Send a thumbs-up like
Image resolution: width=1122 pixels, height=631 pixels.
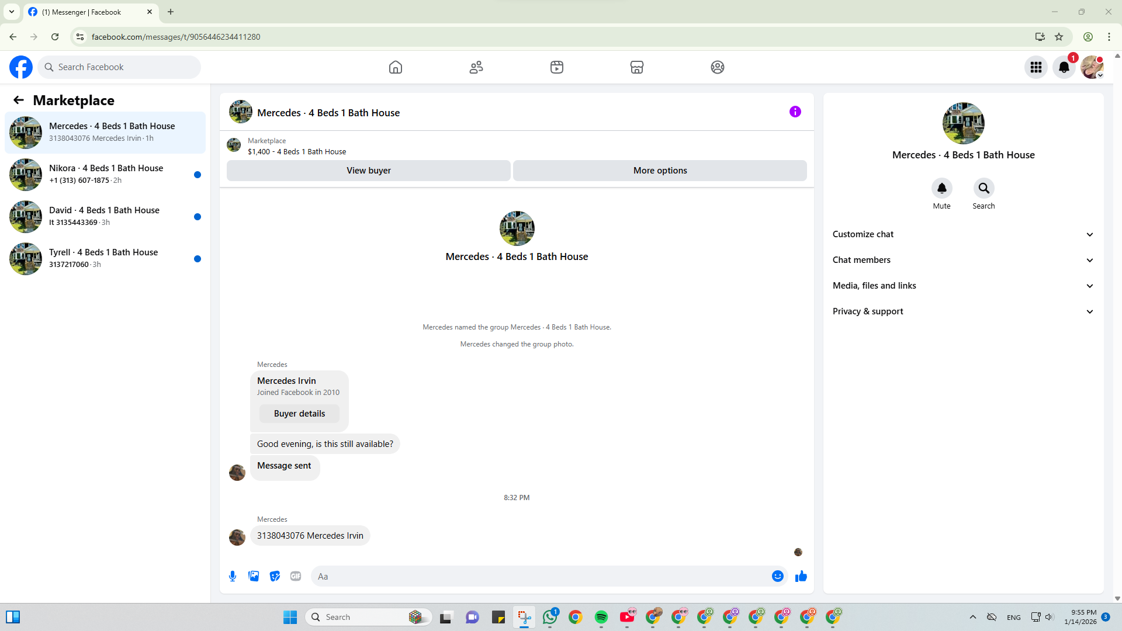[801, 576]
